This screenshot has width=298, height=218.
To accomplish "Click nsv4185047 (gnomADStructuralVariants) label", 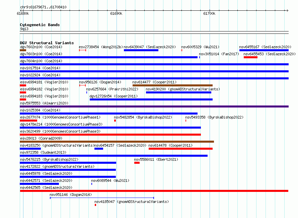I will pyautogui.click(x=132, y=202).
